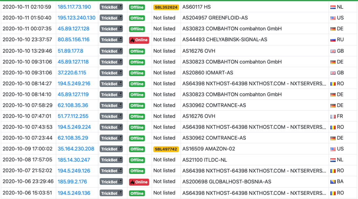The width and height of the screenshot is (358, 199).
Task: Click TrickBot tag for 51.89.177.8
Action: click(x=111, y=51)
